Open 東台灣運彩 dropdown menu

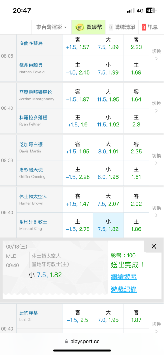pyautogui.click(x=51, y=27)
